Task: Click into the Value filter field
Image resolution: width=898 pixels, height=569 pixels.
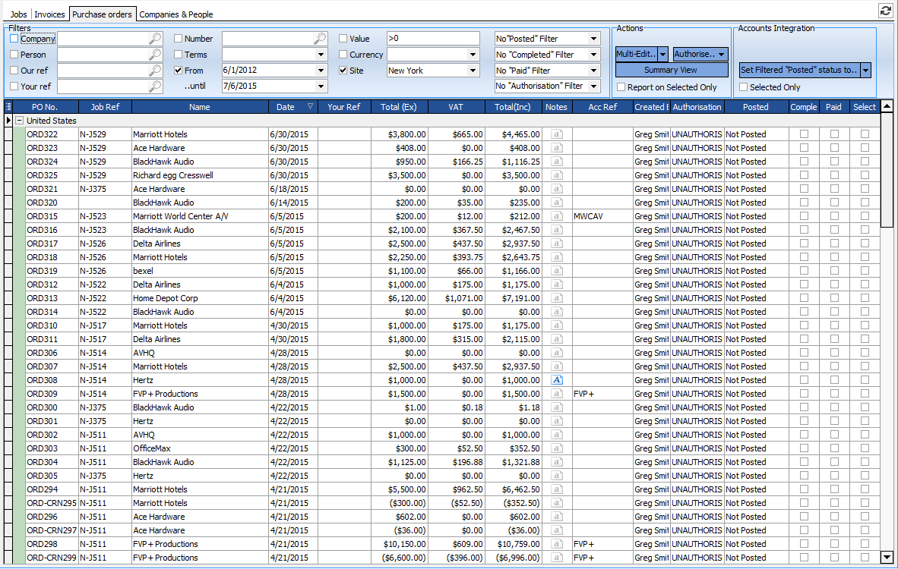Action: click(x=432, y=39)
